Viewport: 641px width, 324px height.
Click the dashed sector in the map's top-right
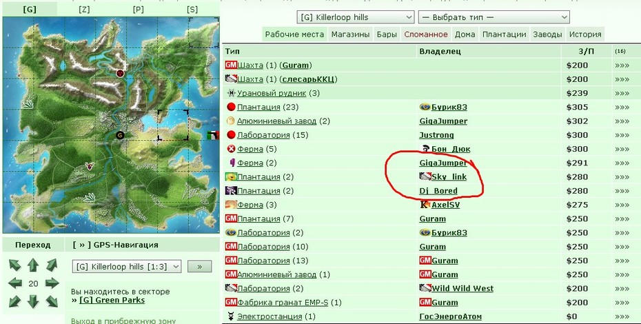click(x=204, y=32)
